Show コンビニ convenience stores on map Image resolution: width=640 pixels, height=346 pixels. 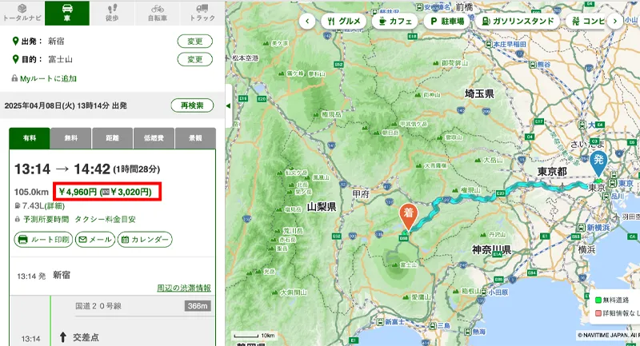[588, 22]
